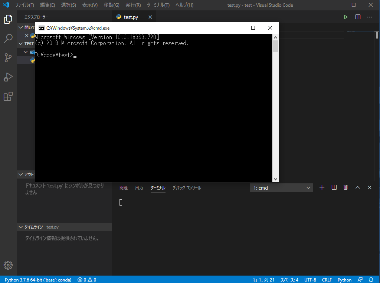The width and height of the screenshot is (380, 283).
Task: Open the ファイル(F) menu
Action: (x=24, y=5)
